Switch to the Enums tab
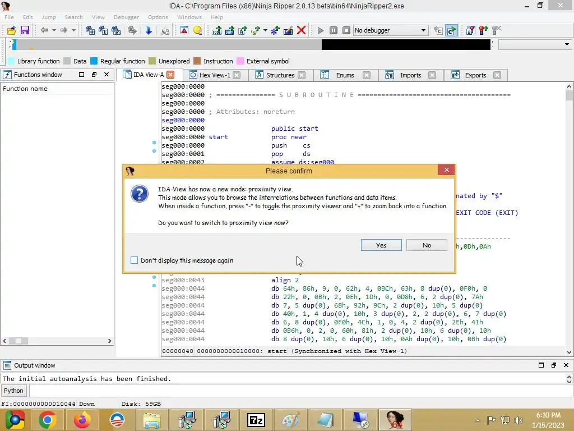 [x=345, y=75]
